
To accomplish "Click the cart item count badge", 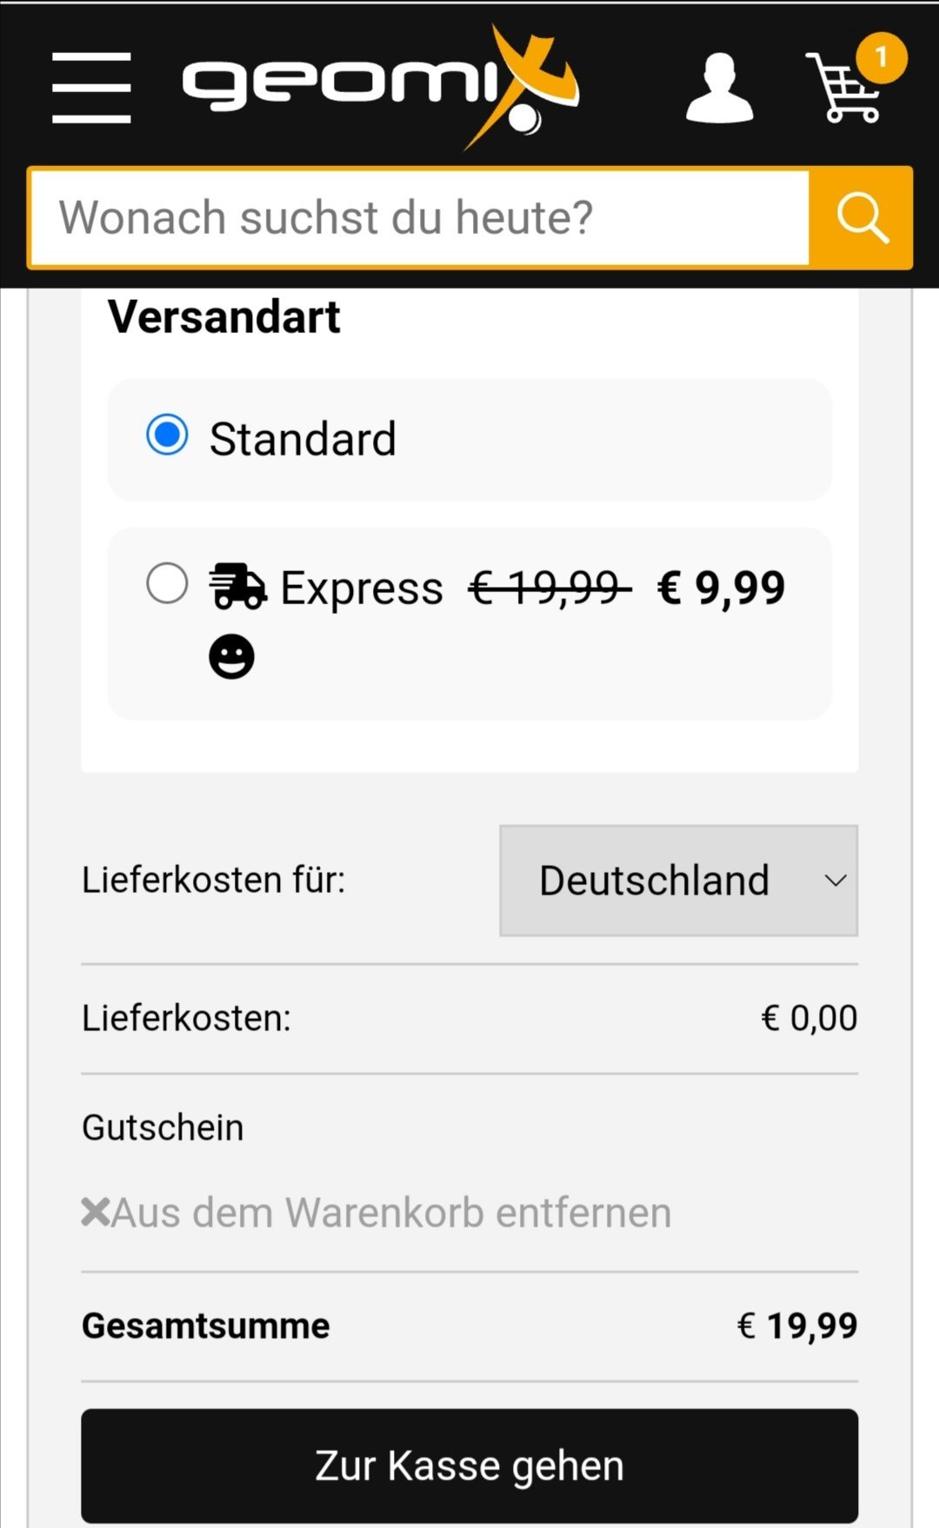I will coord(881,58).
